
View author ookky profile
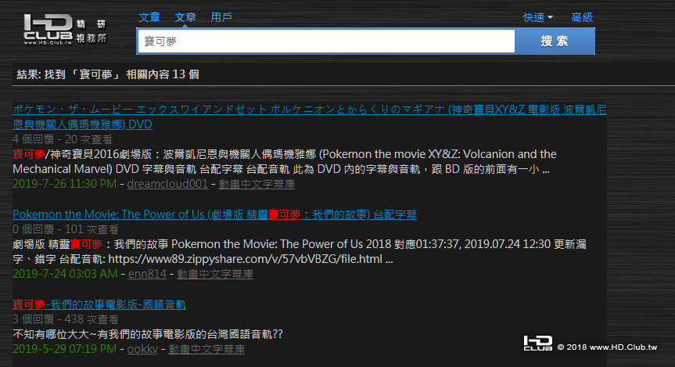[142, 349]
